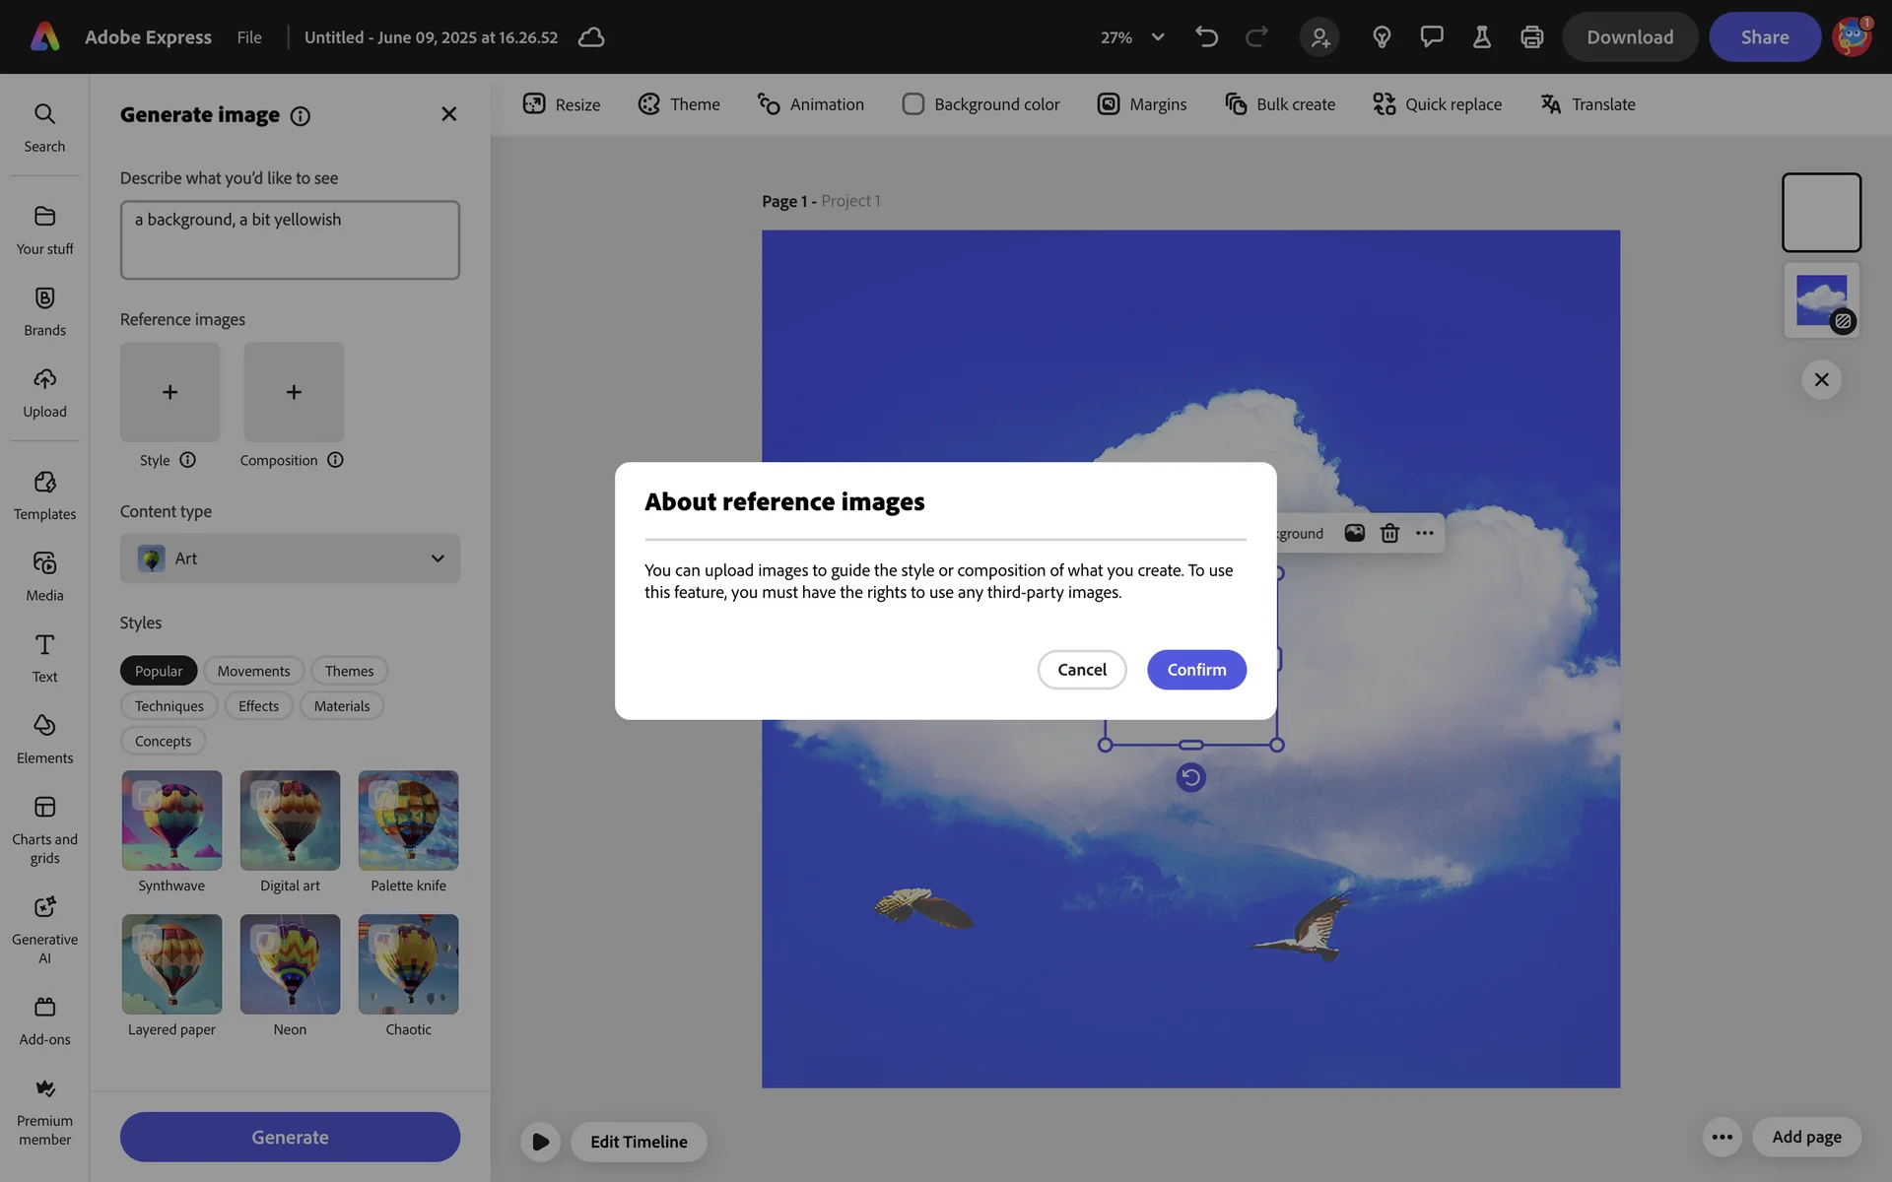
Task: Expand the Art content type dropdown
Action: click(290, 558)
